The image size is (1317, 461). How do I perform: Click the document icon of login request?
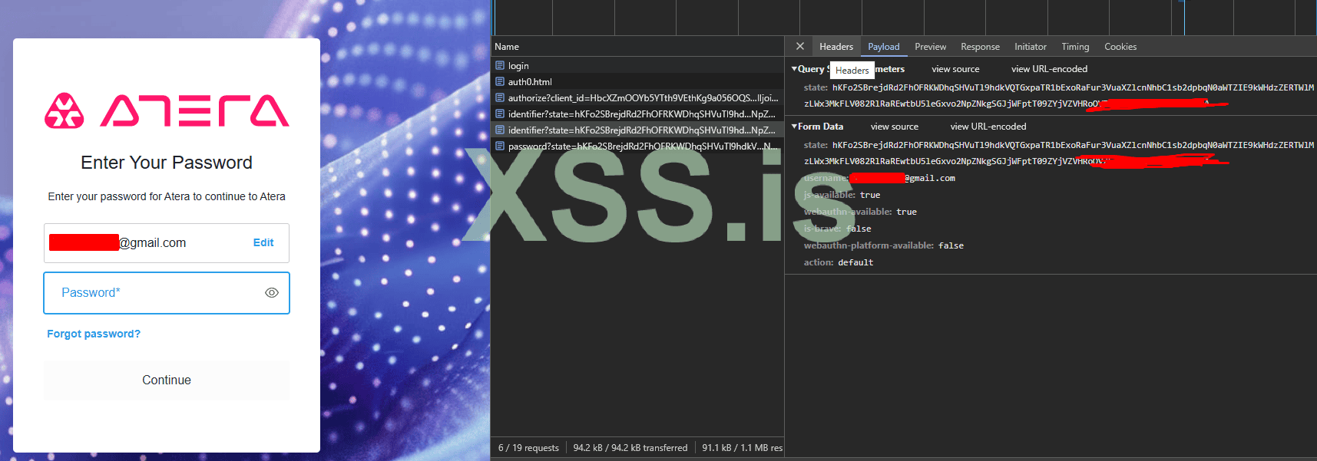tap(500, 66)
